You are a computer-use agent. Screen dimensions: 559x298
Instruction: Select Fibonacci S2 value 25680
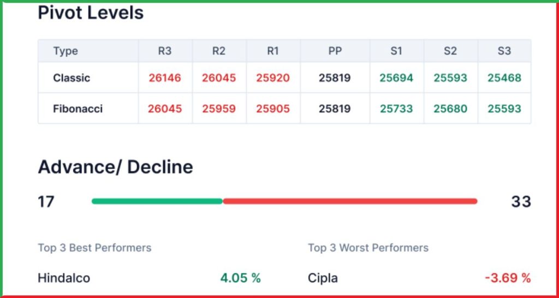[450, 109]
